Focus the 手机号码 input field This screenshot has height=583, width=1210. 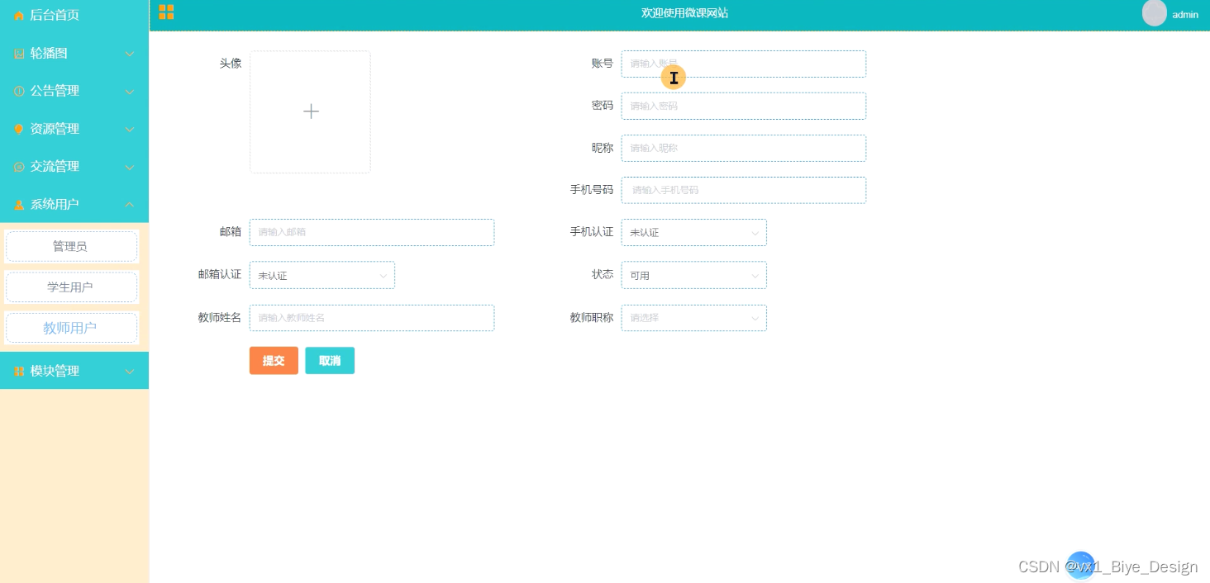pos(744,190)
